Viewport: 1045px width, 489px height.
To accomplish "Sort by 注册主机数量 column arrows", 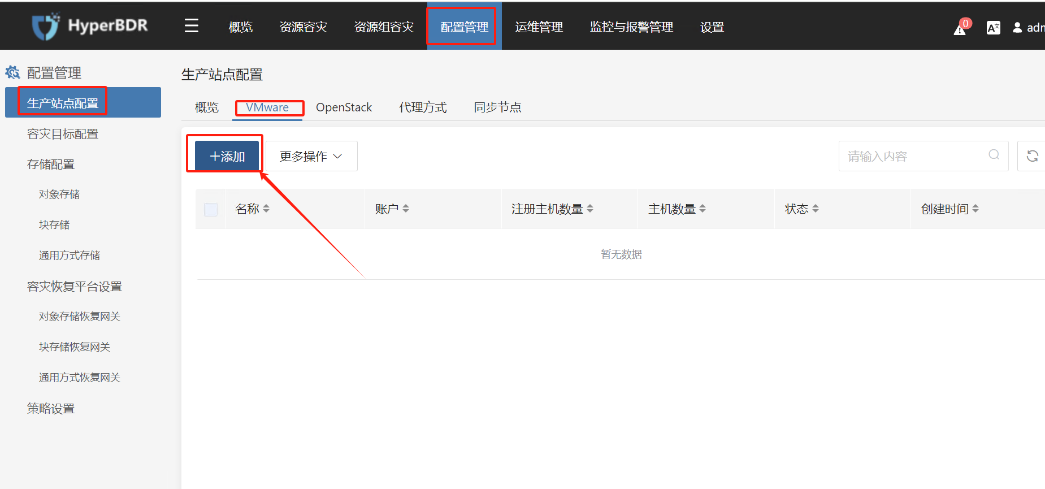I will (590, 209).
